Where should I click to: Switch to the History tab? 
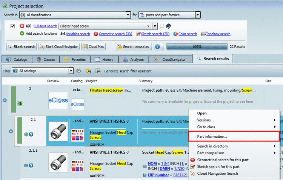point(105,59)
